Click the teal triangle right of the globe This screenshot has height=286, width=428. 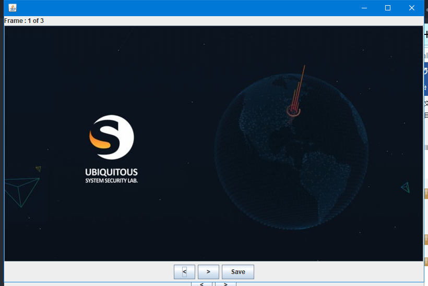405,187
